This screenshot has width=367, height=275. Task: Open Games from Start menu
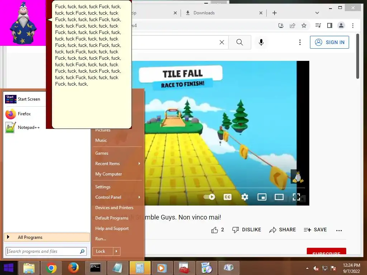[x=101, y=153]
